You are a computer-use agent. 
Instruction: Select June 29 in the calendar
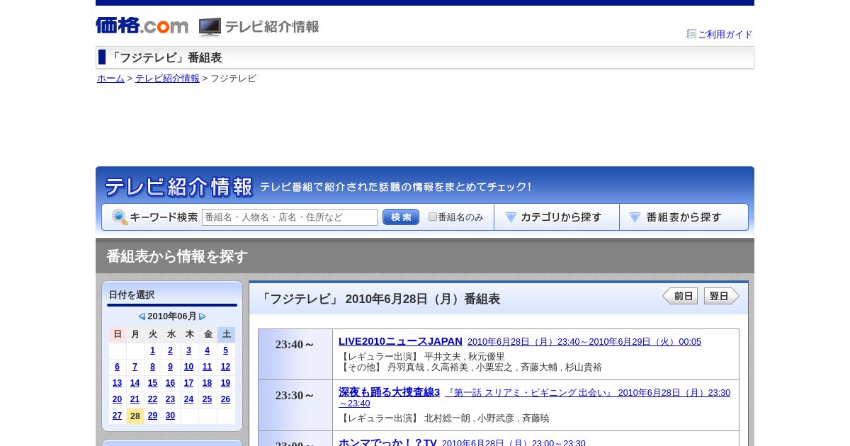152,416
